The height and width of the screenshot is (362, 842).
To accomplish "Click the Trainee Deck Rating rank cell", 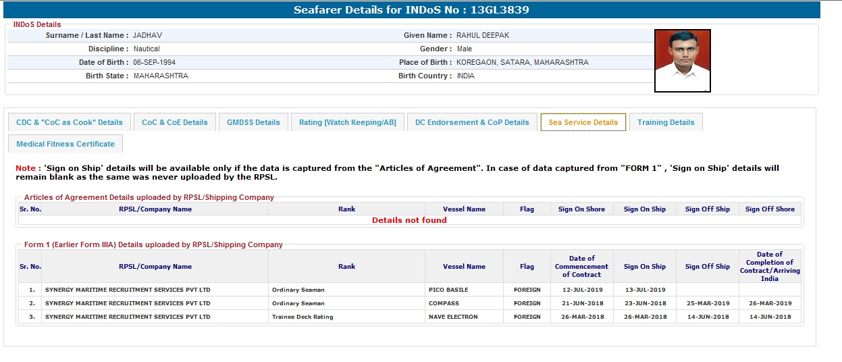I will [302, 317].
